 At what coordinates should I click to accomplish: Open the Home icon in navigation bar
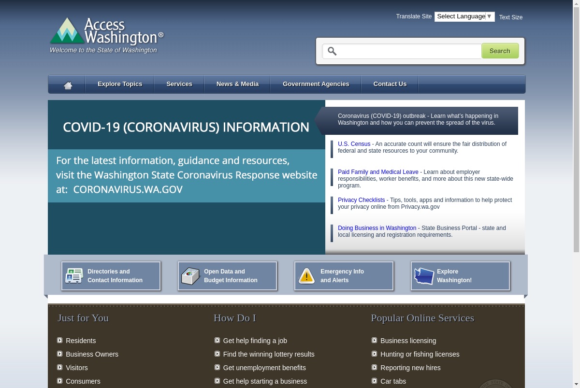coord(68,85)
